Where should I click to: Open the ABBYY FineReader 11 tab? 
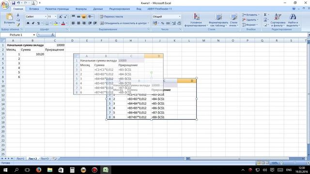pyautogui.click(x=159, y=9)
